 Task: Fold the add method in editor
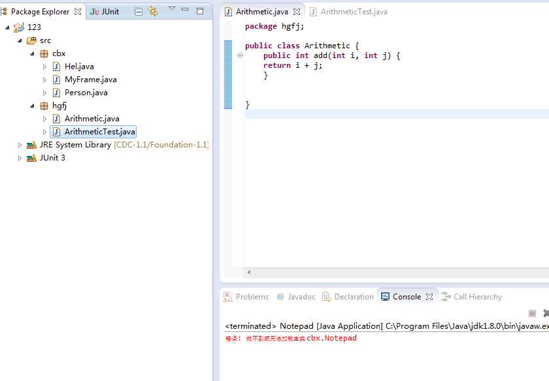coord(240,56)
